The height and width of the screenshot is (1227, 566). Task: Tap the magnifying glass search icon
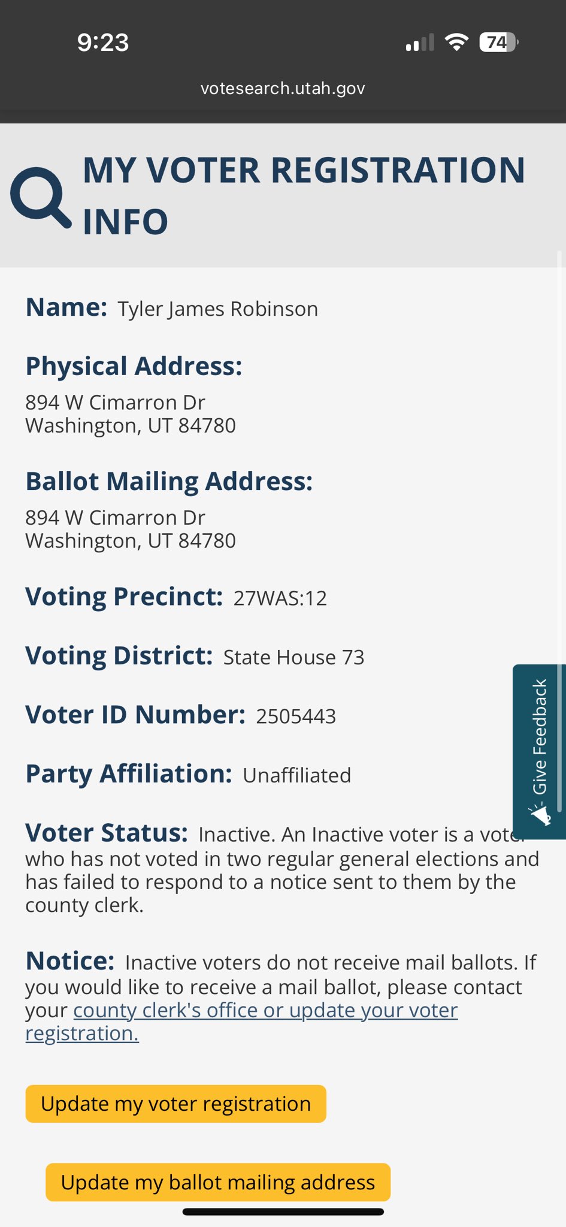coord(40,198)
